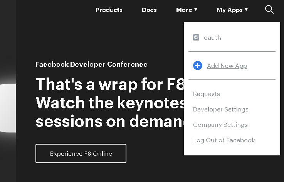Open Company Settings
This screenshot has width=284, height=182.
[x=220, y=125]
